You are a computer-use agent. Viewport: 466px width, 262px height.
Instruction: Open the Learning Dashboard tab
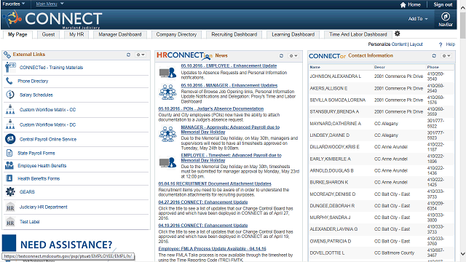pyautogui.click(x=293, y=34)
